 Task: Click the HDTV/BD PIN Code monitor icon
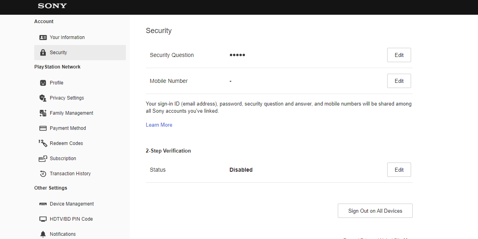point(43,219)
